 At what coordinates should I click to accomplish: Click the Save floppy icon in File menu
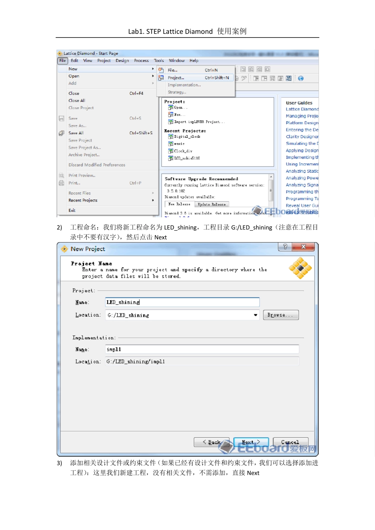click(x=62, y=118)
